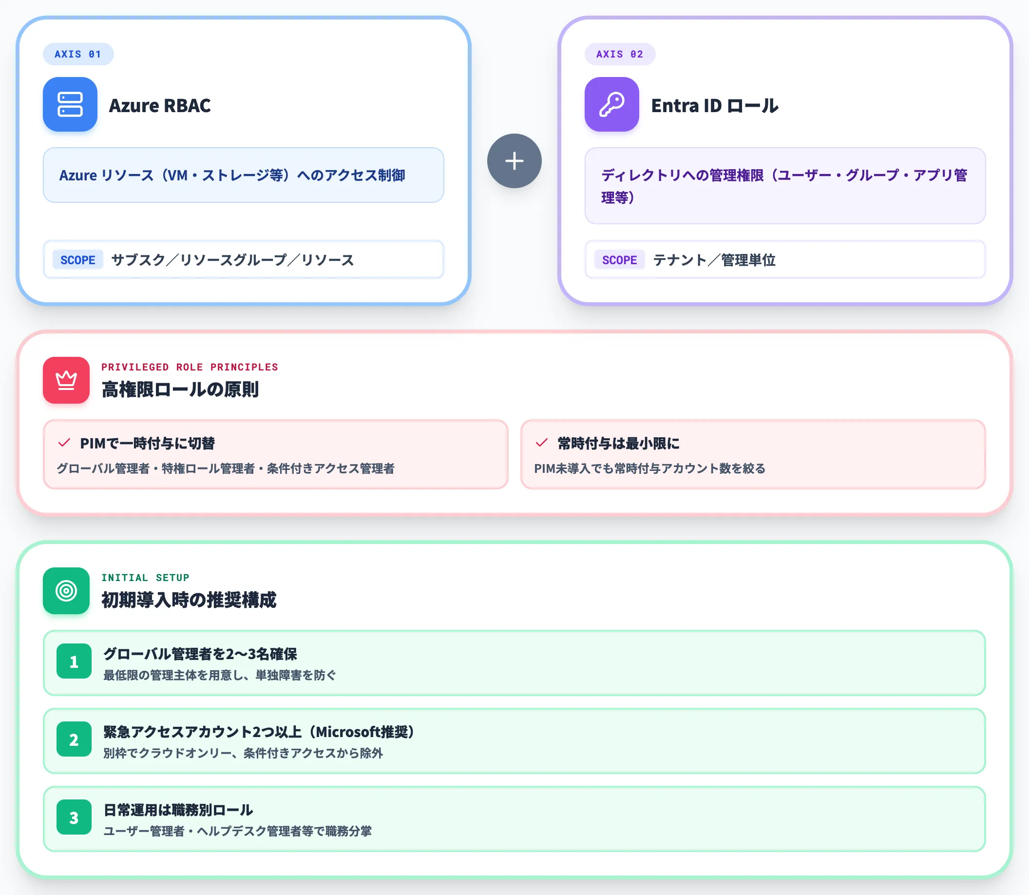Click 緊急アクセスアカウント2つ以上 title
Image resolution: width=1029 pixels, height=895 pixels.
pyautogui.click(x=260, y=732)
